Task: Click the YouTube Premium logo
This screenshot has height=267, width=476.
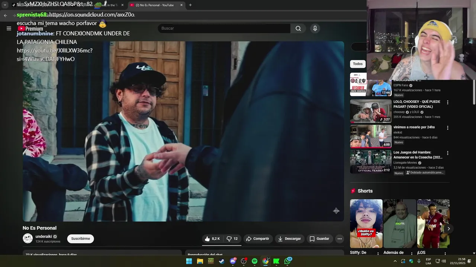Action: coord(30,29)
